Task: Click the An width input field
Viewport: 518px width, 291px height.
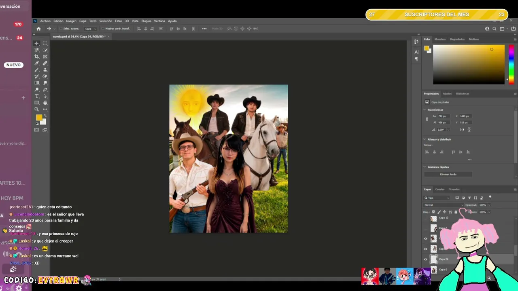Action: [x=444, y=116]
